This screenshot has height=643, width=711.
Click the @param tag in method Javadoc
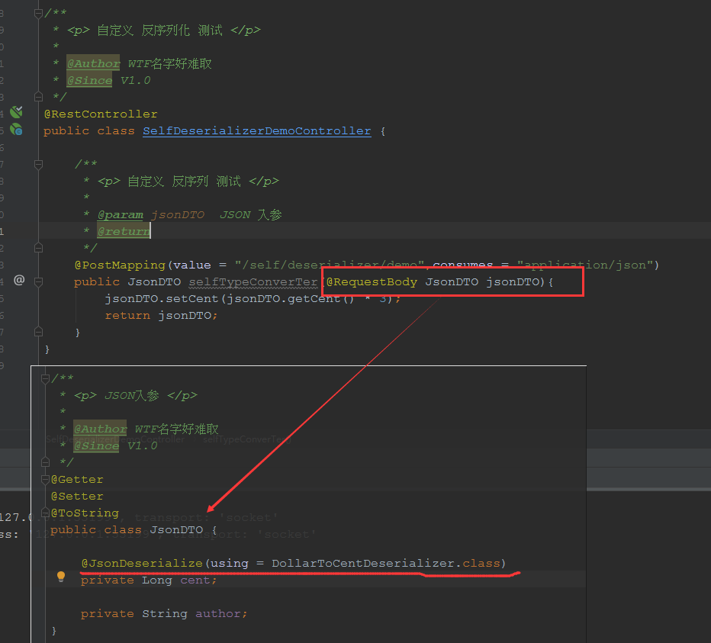coord(121,215)
